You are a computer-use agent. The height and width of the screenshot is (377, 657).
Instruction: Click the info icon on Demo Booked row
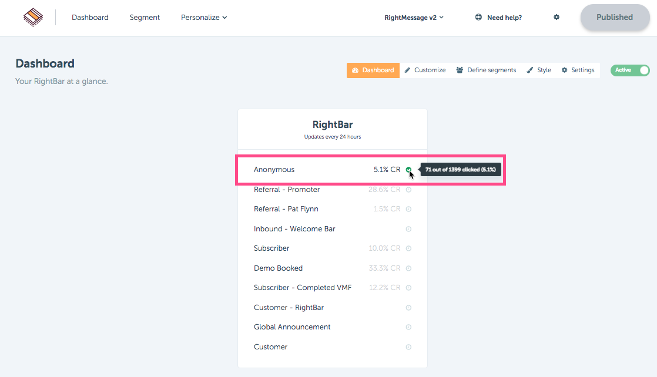click(x=408, y=268)
